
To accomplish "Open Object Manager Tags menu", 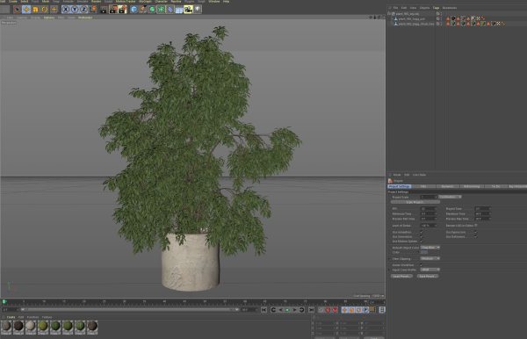I will [x=436, y=8].
